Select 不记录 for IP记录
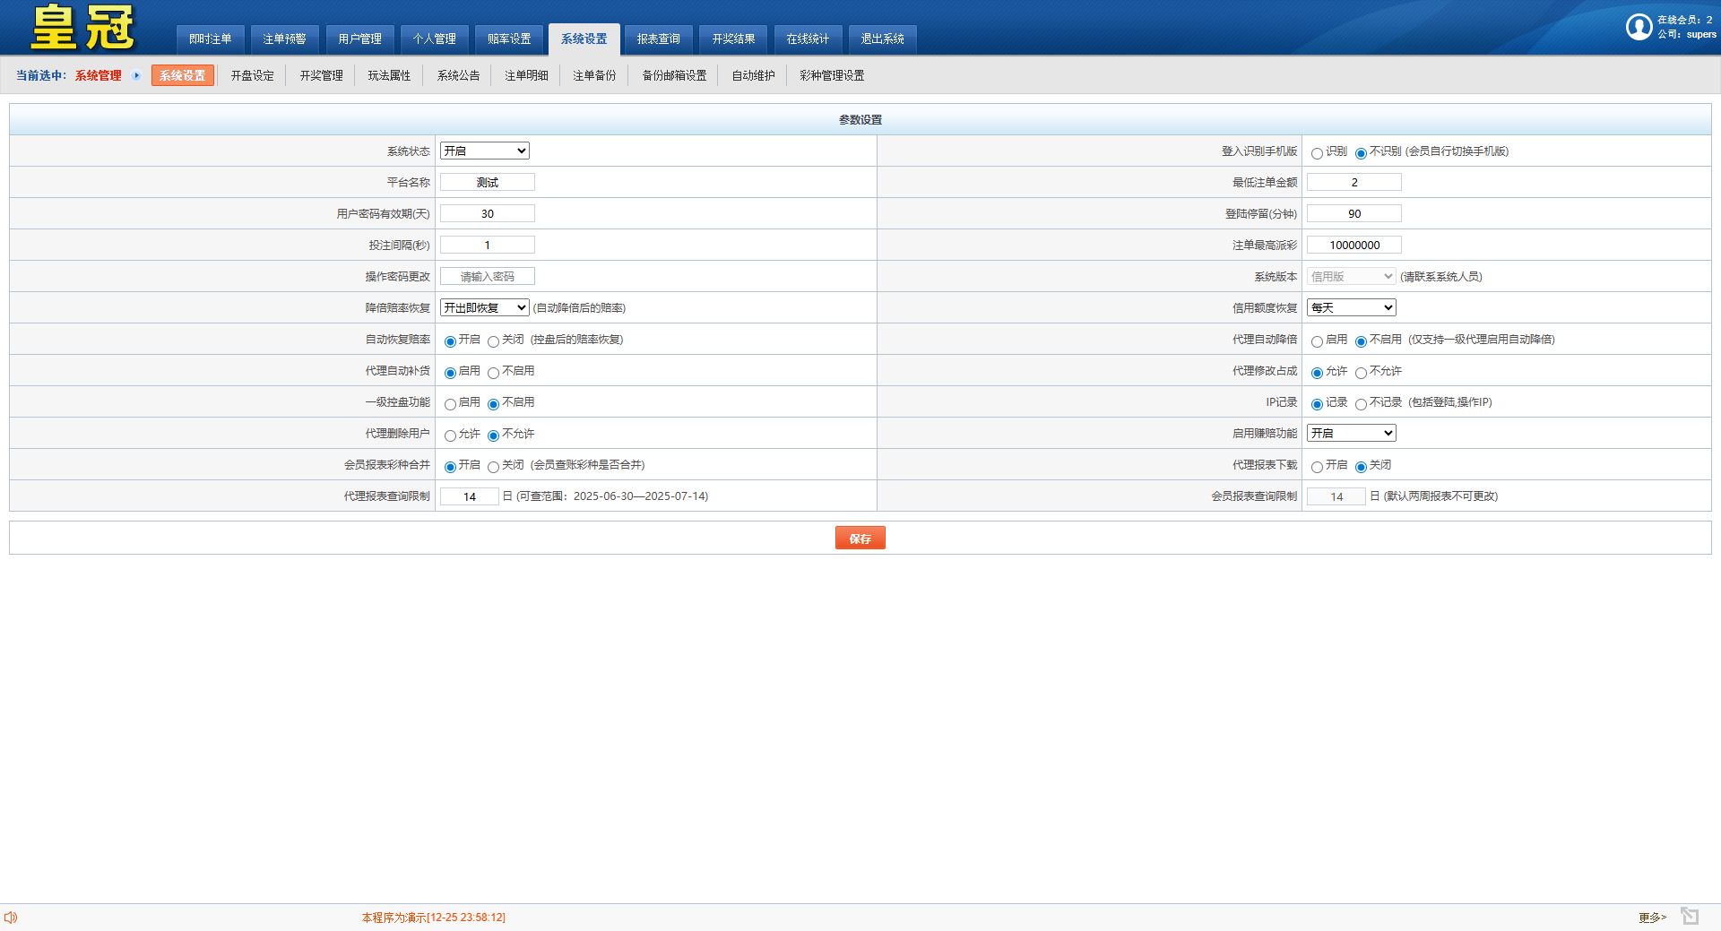The height and width of the screenshot is (931, 1721). point(1361,404)
